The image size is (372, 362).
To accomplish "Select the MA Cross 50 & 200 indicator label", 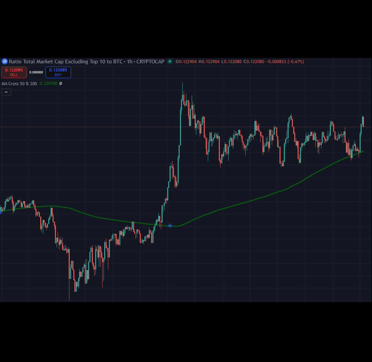I will (19, 84).
